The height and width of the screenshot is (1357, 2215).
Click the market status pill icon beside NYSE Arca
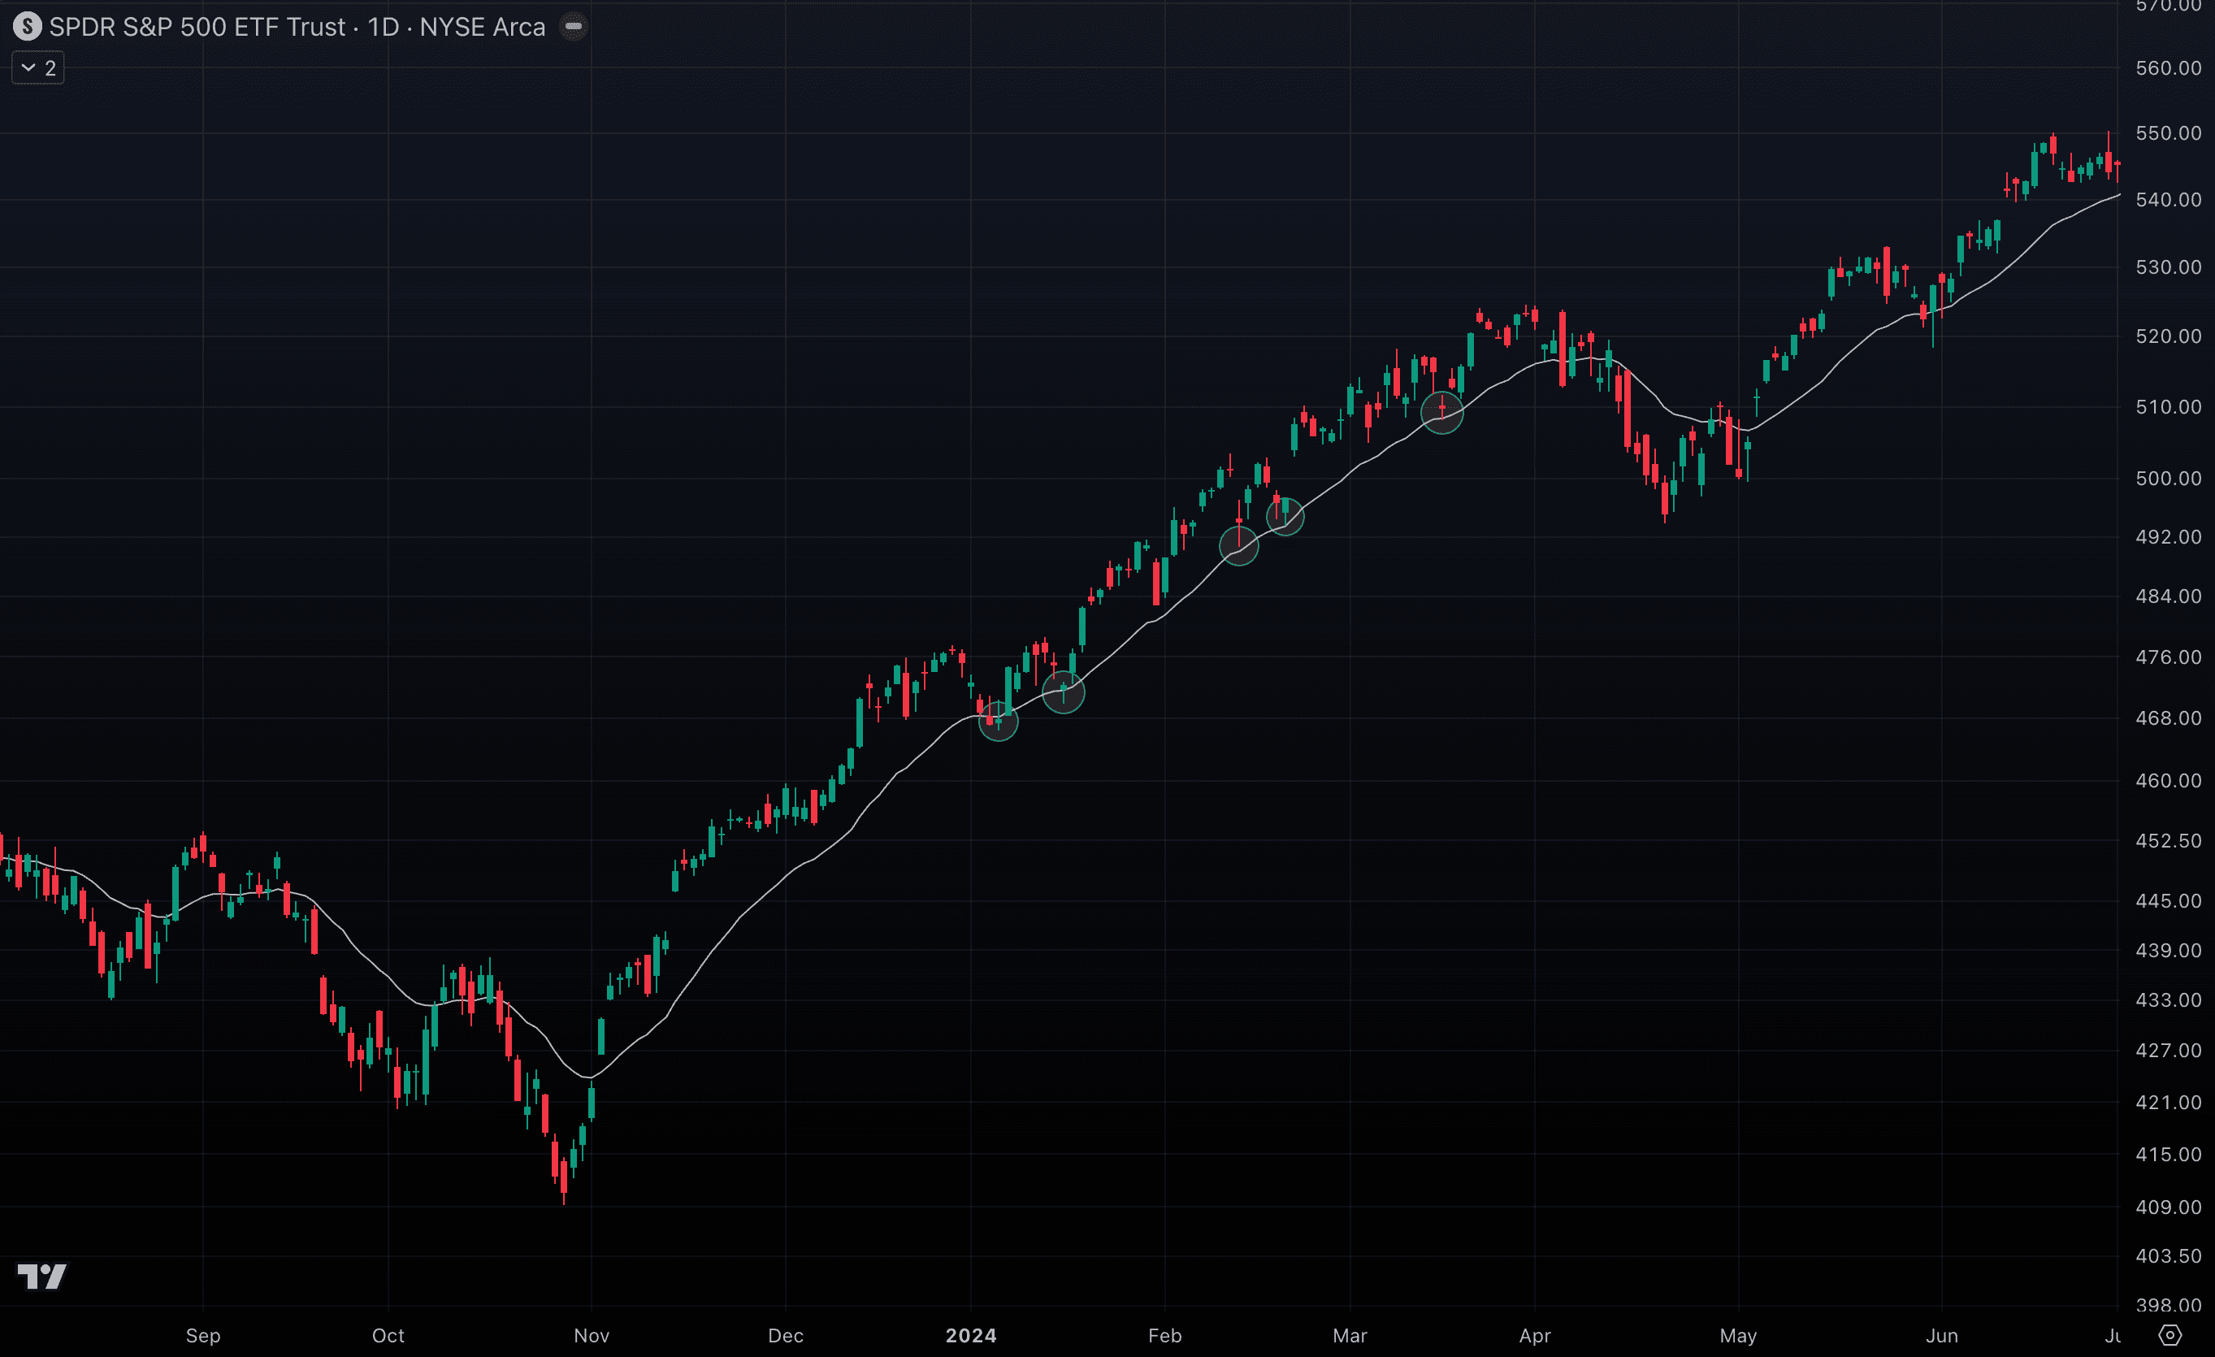574,27
